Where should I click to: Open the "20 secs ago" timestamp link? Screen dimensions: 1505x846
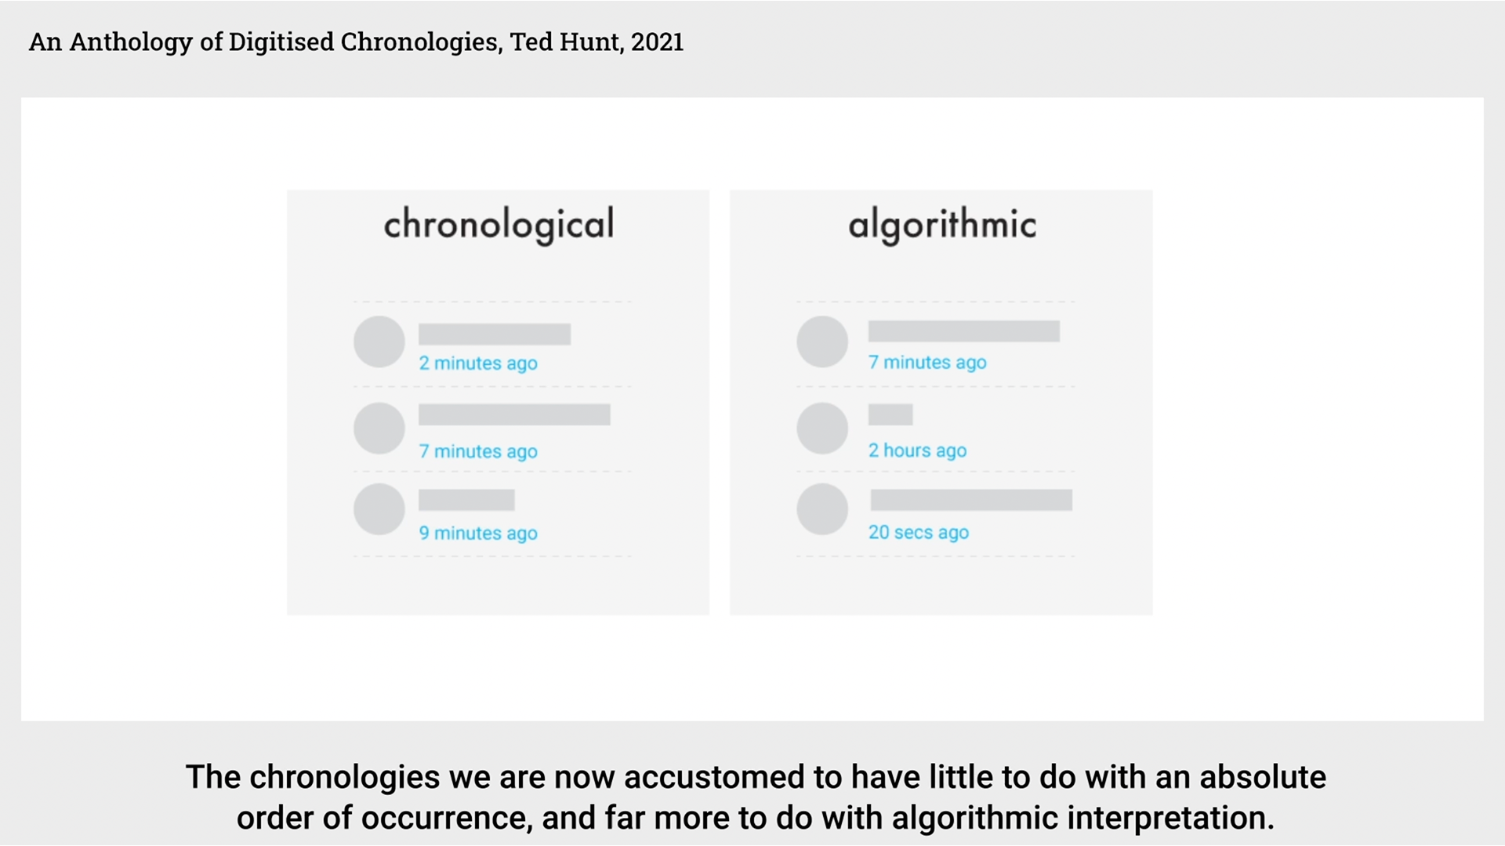tap(918, 533)
